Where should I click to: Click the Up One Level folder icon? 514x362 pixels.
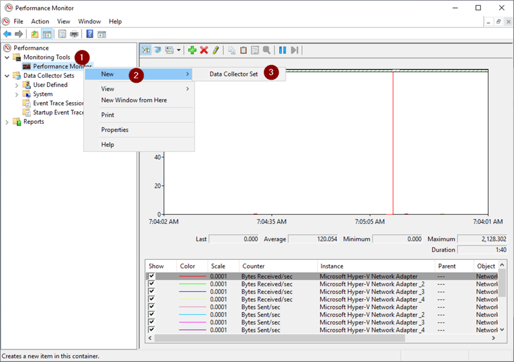click(34, 34)
